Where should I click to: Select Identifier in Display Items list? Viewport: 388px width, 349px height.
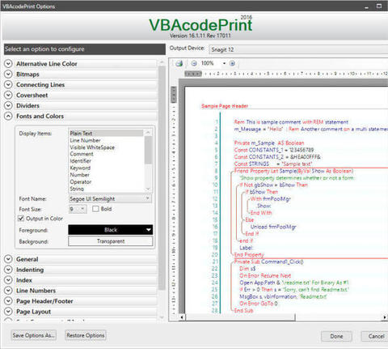tap(106, 161)
